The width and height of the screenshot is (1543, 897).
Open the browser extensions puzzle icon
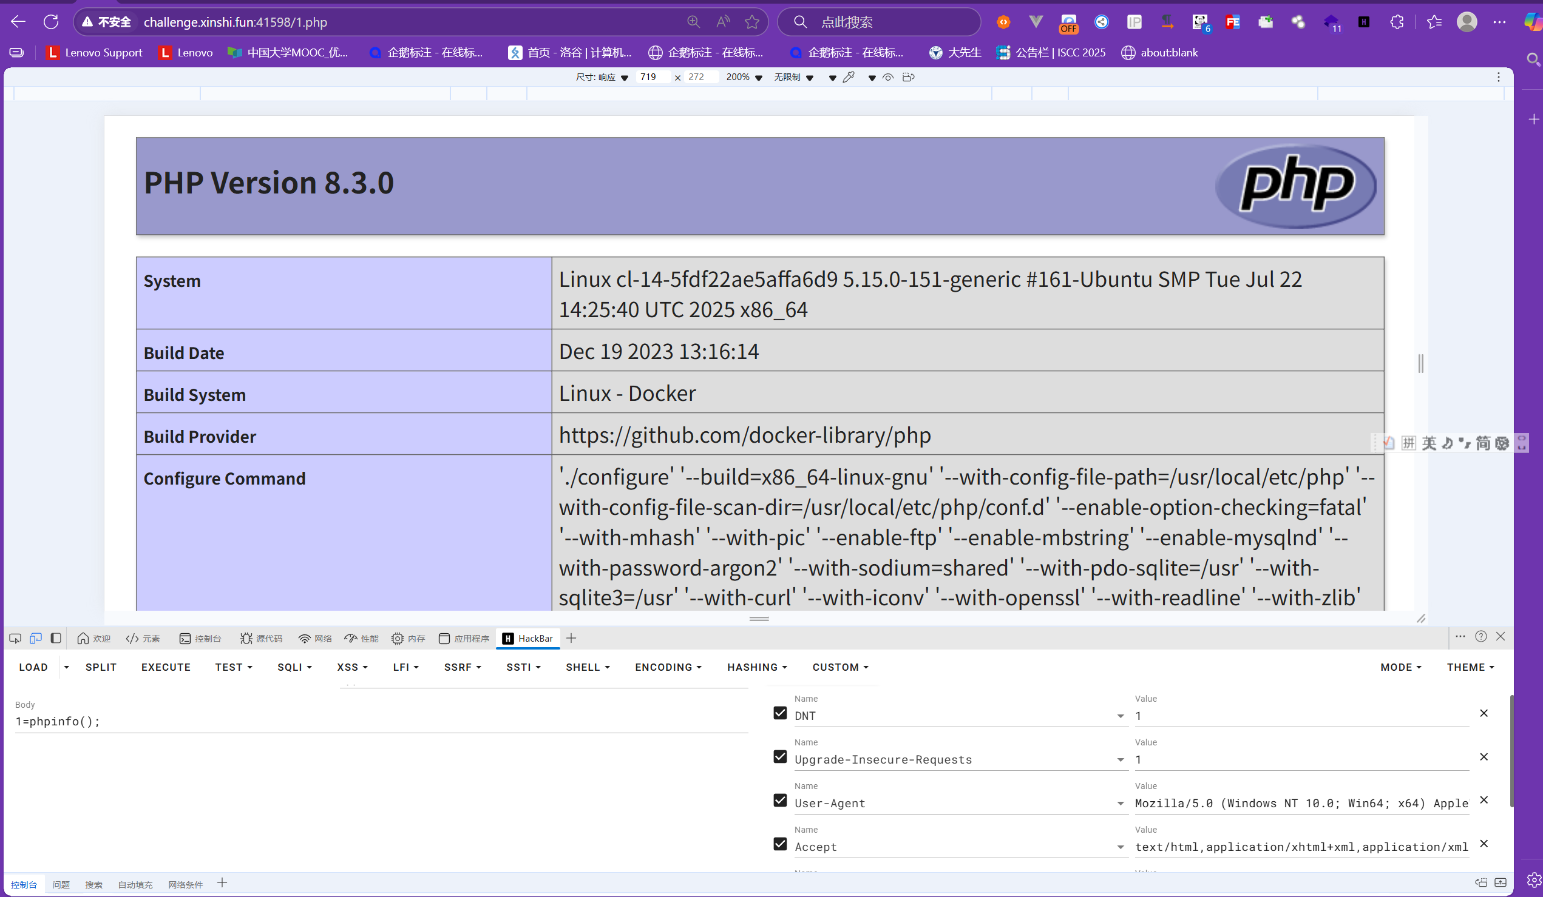1397,22
